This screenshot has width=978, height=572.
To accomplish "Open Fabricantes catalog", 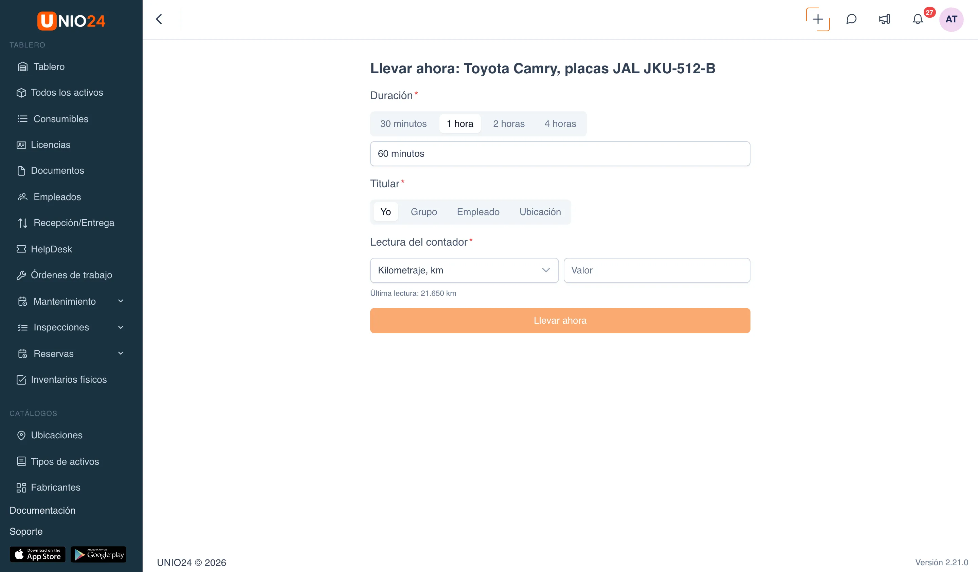I will 48,488.
